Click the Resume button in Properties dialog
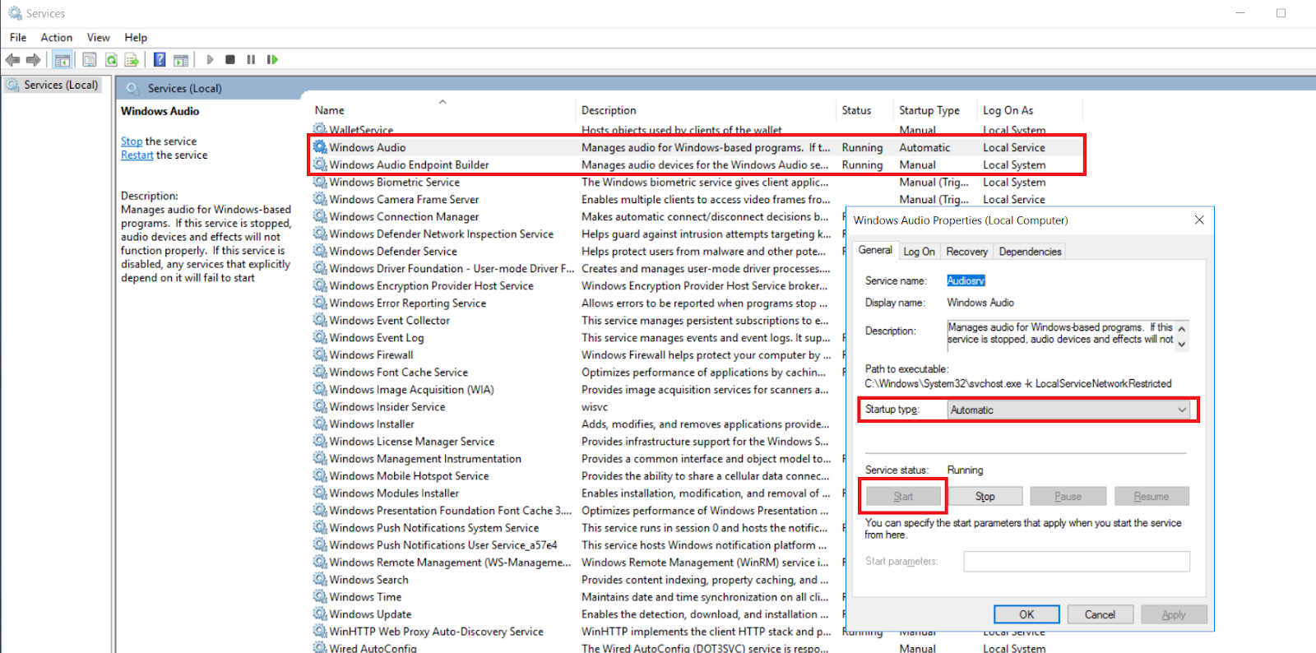The height and width of the screenshot is (653, 1316). coord(1151,497)
